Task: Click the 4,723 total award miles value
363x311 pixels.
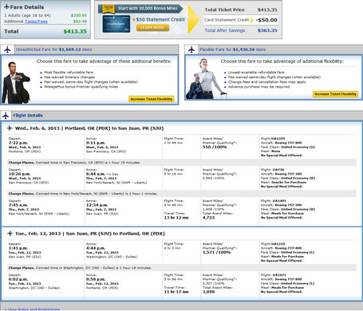Action: pos(208,218)
